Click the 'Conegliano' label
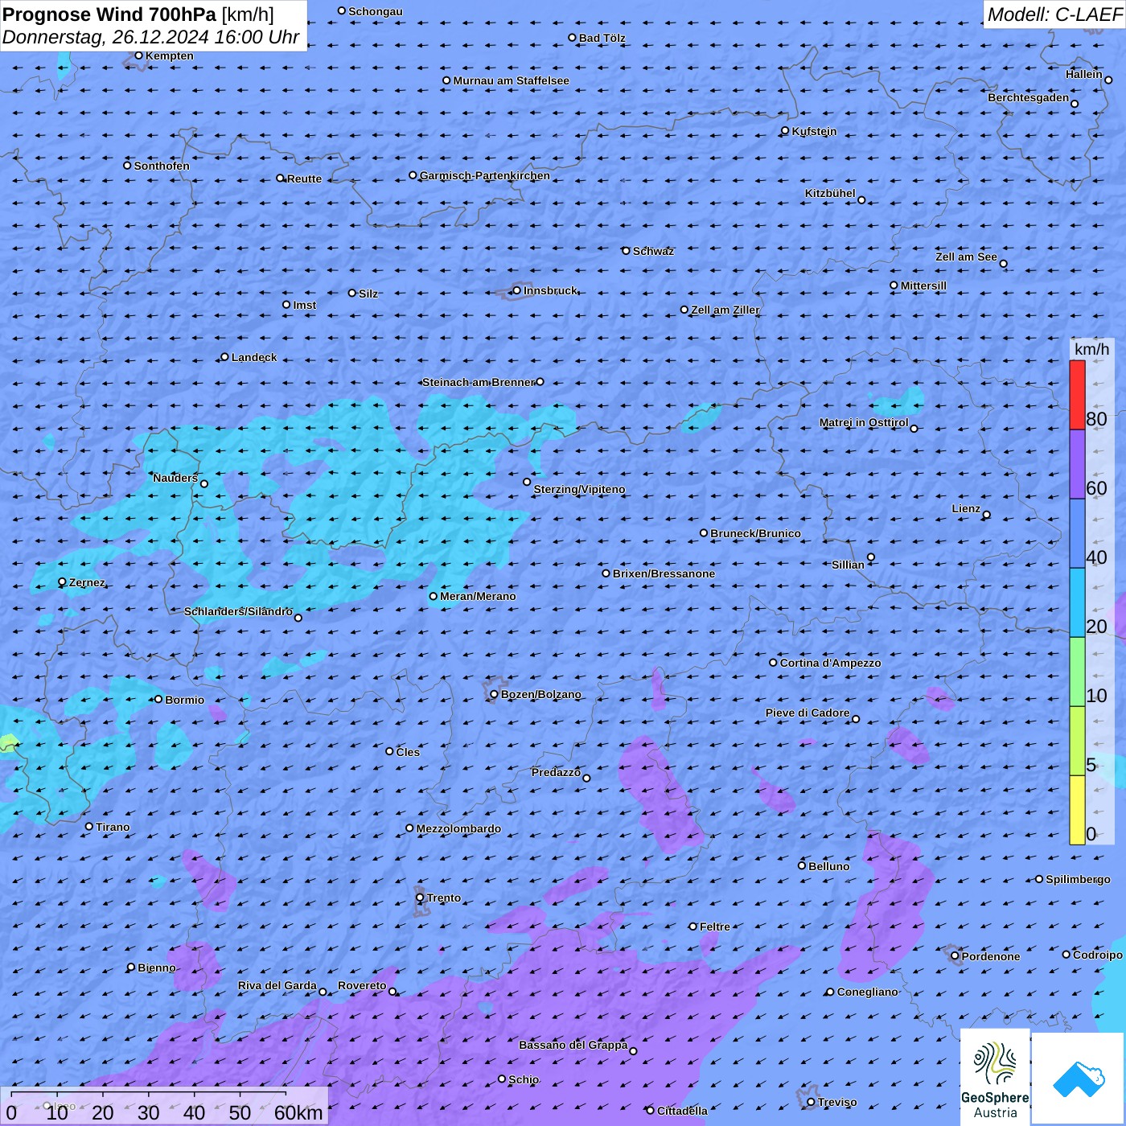1126x1126 pixels. click(867, 992)
